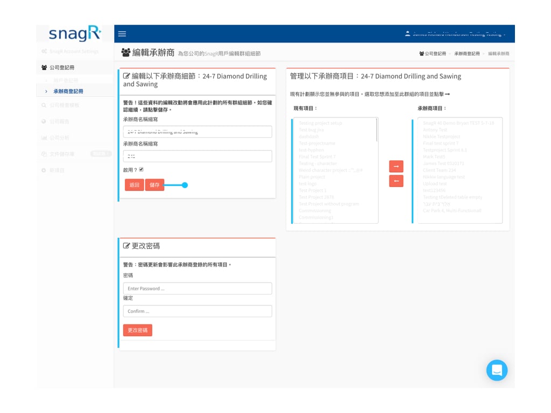Click the 更改密碼 submit button
551x413 pixels.
click(x=137, y=330)
